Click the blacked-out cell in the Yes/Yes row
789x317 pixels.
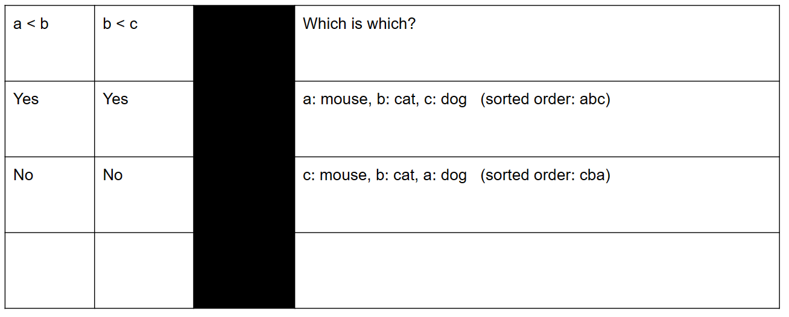point(244,119)
